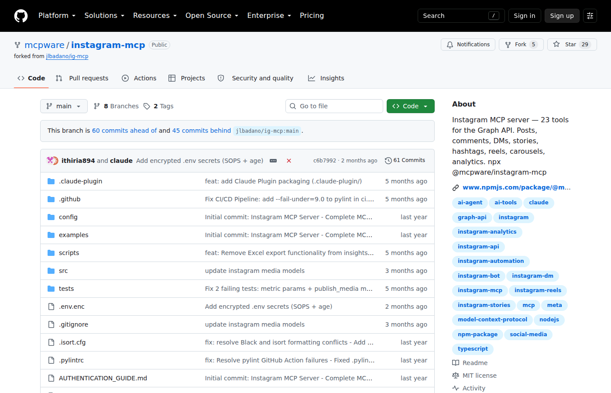Expand the Open Source menu
Image resolution: width=611 pixels, height=393 pixels.
[212, 16]
